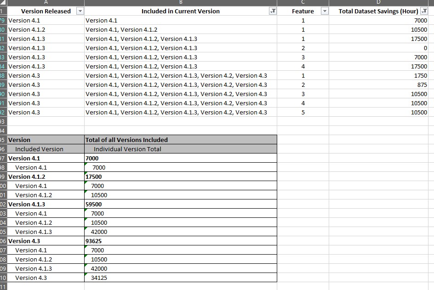Click Feature value 2 in row 89
Screen dimensions: 434x290
click(303, 85)
